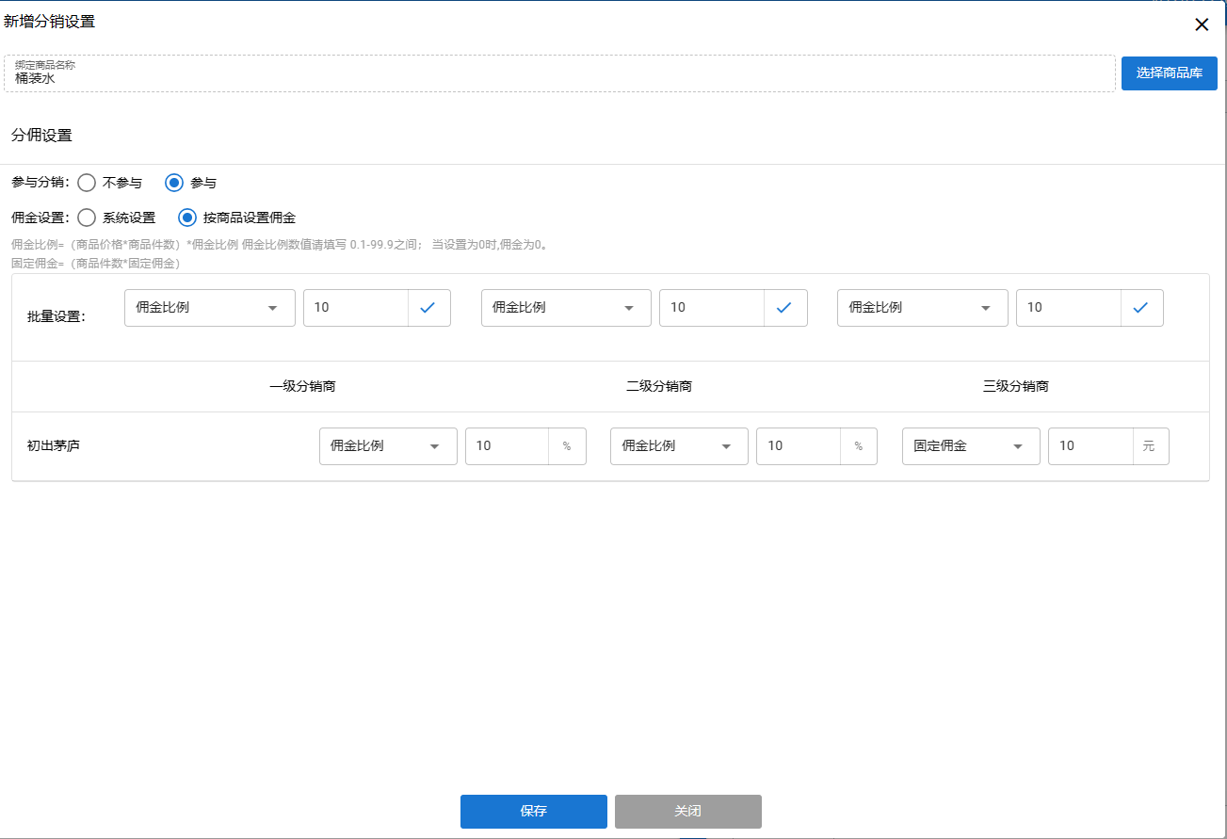Screen dimensions: 1227x839
Task: Select 参与 radio button
Action: coord(174,183)
